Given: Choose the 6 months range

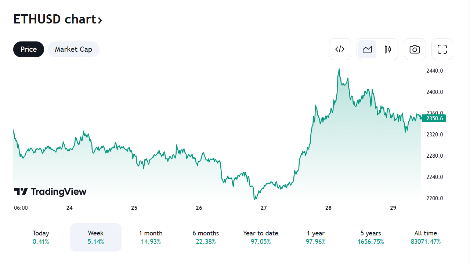Looking at the screenshot, I should tap(206, 237).
